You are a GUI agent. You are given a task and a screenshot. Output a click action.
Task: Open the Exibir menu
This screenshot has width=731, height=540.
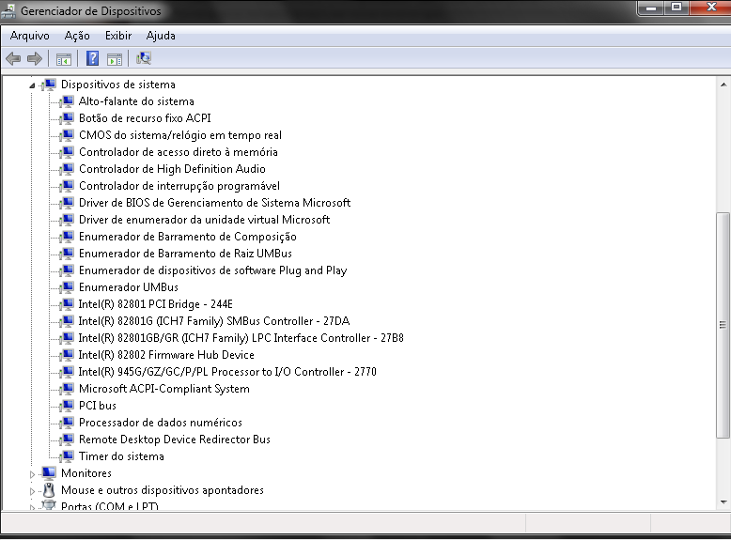[x=118, y=36]
